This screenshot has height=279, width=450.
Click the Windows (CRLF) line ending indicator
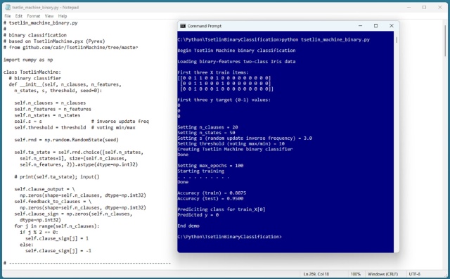click(x=382, y=274)
